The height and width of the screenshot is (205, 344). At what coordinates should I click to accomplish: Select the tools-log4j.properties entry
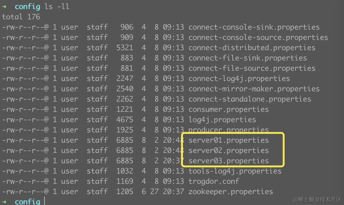click(x=235, y=171)
